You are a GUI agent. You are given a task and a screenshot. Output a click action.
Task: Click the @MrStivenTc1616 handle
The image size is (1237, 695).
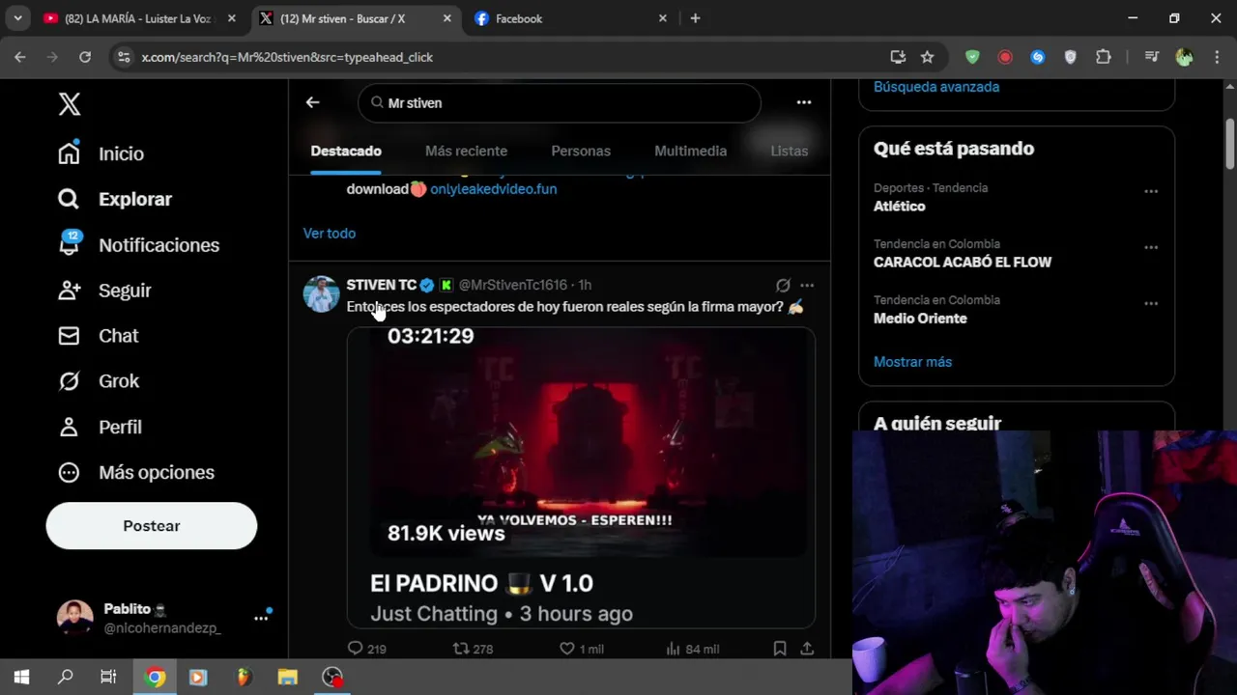click(x=513, y=285)
